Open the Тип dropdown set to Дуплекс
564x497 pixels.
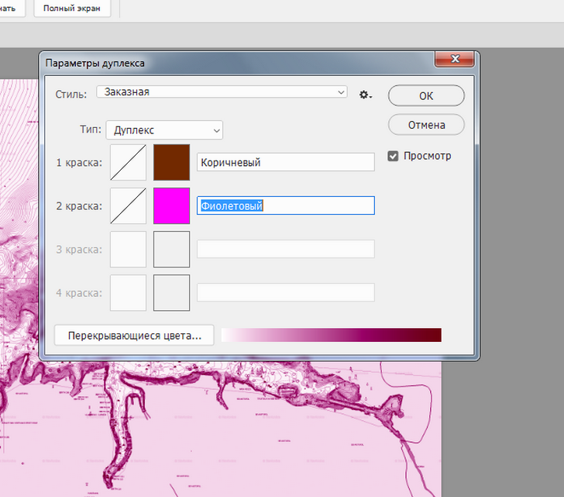pyautogui.click(x=164, y=130)
